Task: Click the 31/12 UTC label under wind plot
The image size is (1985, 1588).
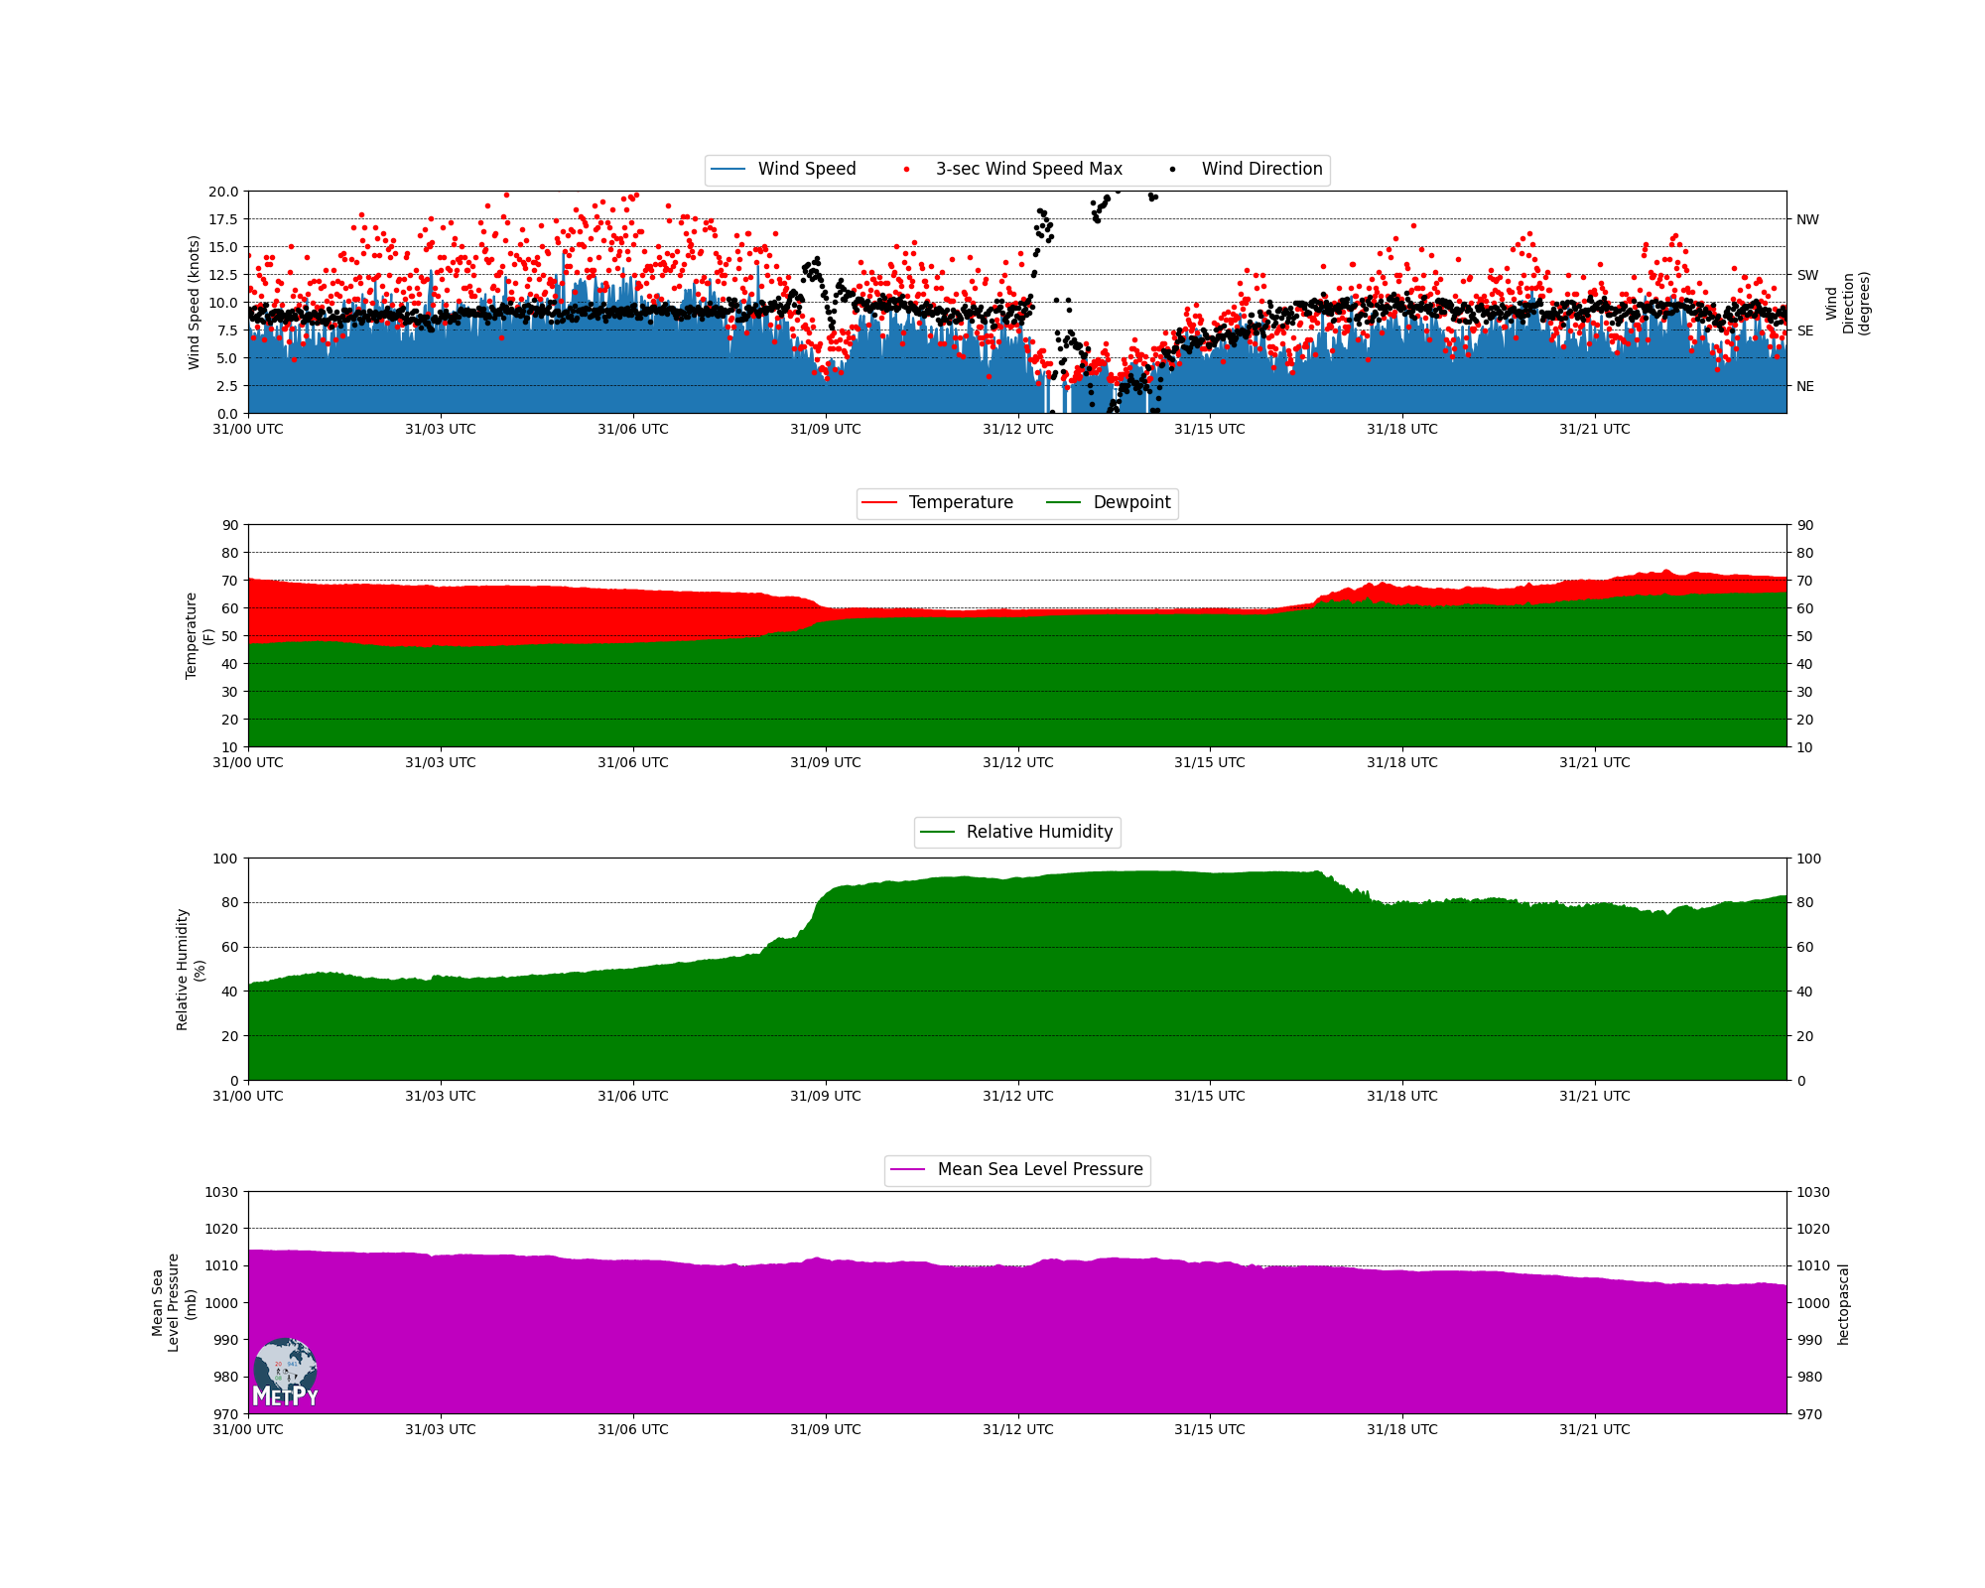Action: pyautogui.click(x=1017, y=430)
